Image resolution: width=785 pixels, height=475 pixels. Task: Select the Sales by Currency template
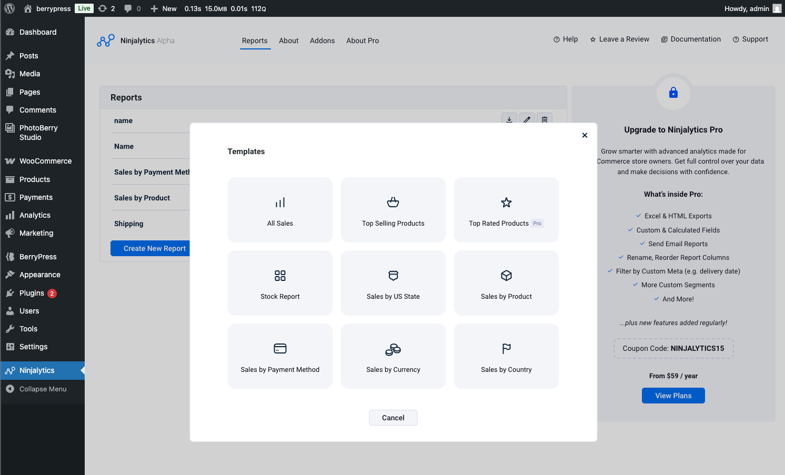(393, 356)
